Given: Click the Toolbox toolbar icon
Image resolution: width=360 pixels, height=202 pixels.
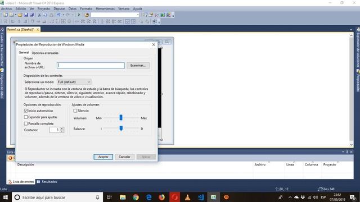Looking at the screenshot, I should pyautogui.click(x=156, y=15).
